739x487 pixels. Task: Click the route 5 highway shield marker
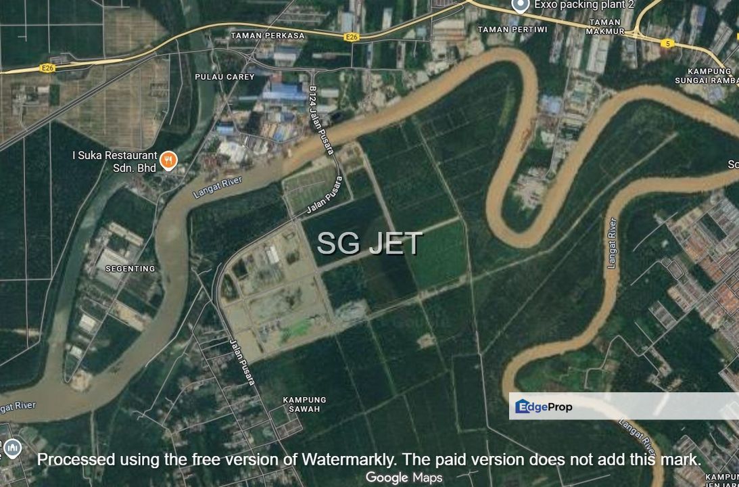coord(667,43)
